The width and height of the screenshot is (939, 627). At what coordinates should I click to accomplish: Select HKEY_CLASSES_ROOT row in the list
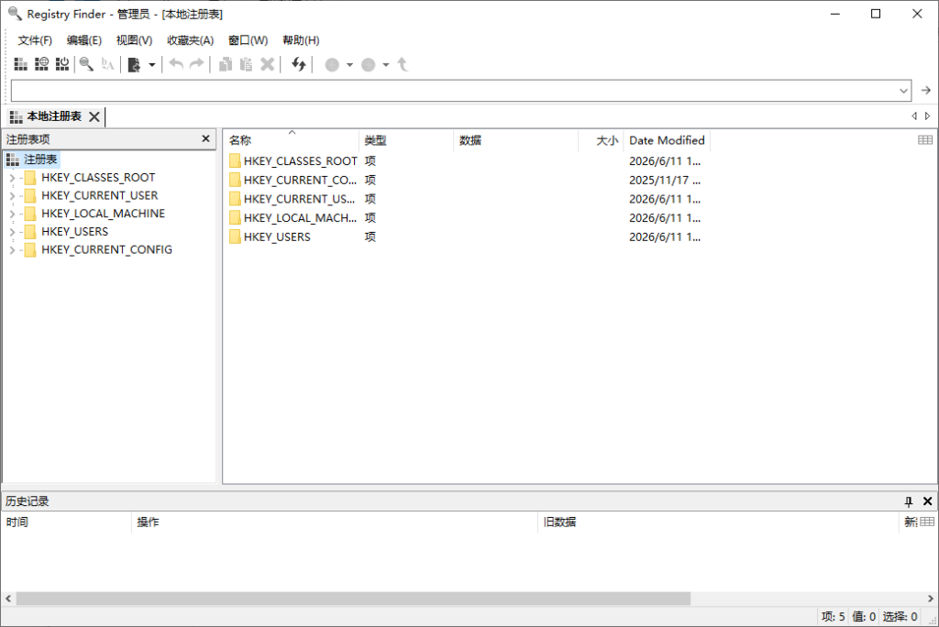(465, 160)
